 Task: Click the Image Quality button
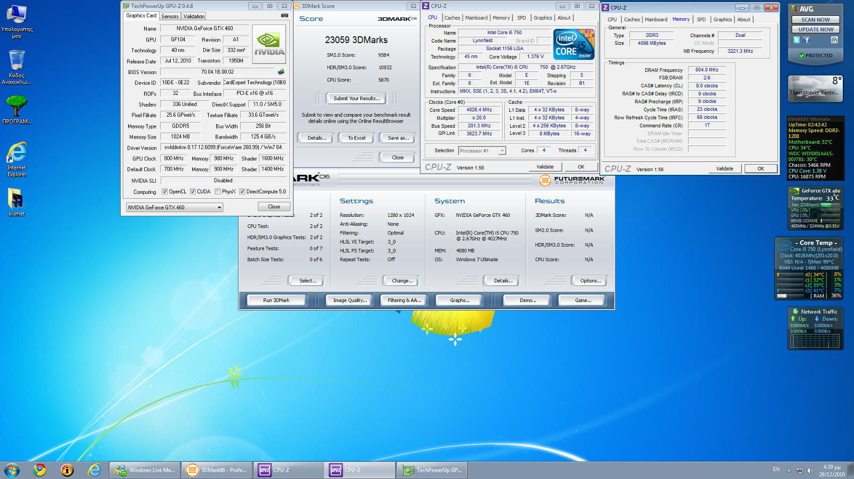[350, 300]
